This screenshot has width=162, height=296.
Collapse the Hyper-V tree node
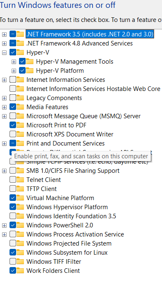pyautogui.click(x=4, y=53)
